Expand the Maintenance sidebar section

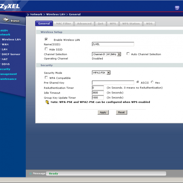click(8, 79)
